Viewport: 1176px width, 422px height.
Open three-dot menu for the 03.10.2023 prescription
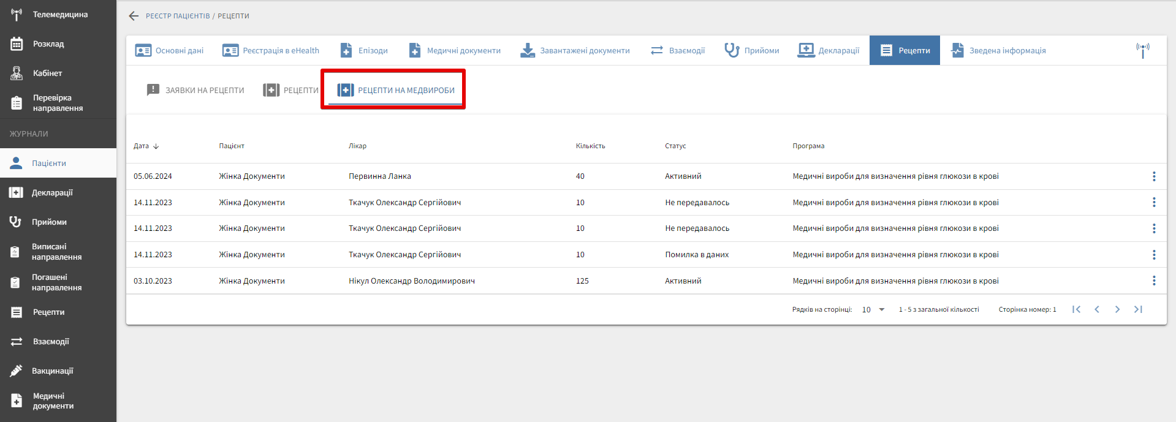[x=1153, y=281]
